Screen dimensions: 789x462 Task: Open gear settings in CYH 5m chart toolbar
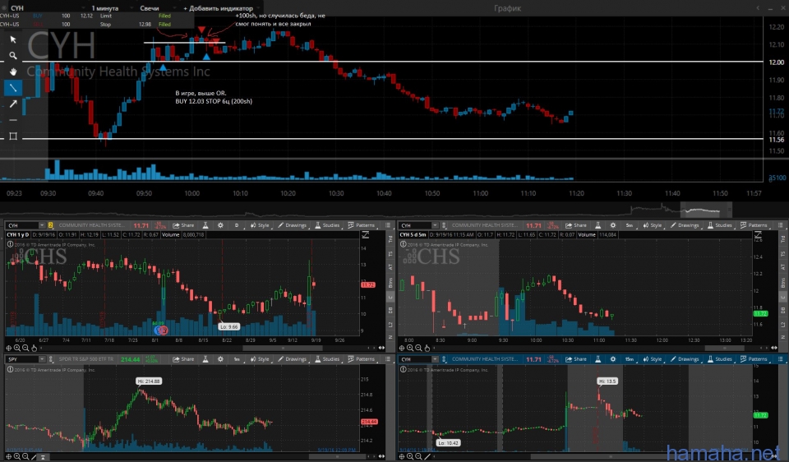[613, 225]
